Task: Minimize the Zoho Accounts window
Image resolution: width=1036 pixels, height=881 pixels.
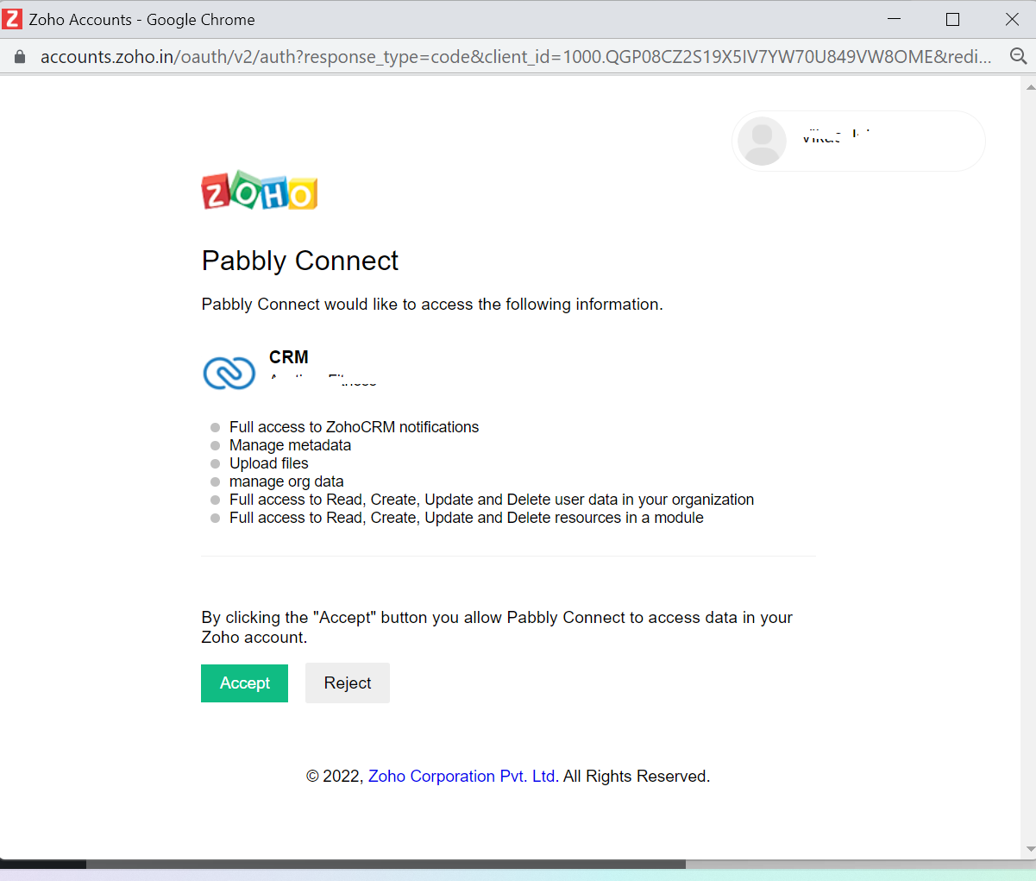Action: click(x=894, y=19)
